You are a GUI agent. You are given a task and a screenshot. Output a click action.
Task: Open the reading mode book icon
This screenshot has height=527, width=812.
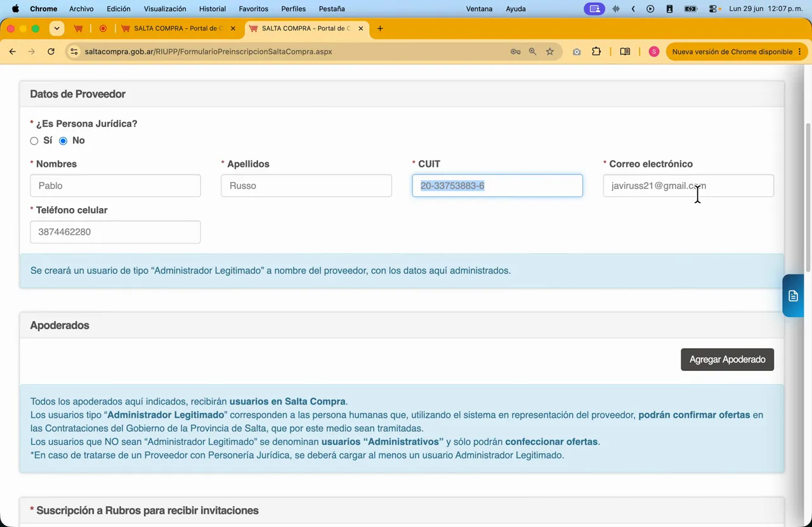click(x=625, y=51)
